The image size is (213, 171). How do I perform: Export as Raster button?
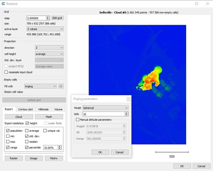coord(14,158)
